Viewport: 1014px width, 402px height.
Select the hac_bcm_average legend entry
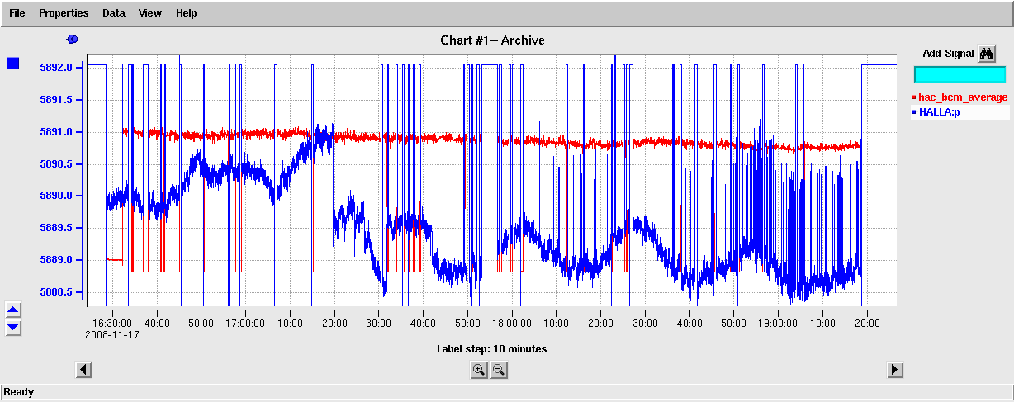click(x=960, y=97)
